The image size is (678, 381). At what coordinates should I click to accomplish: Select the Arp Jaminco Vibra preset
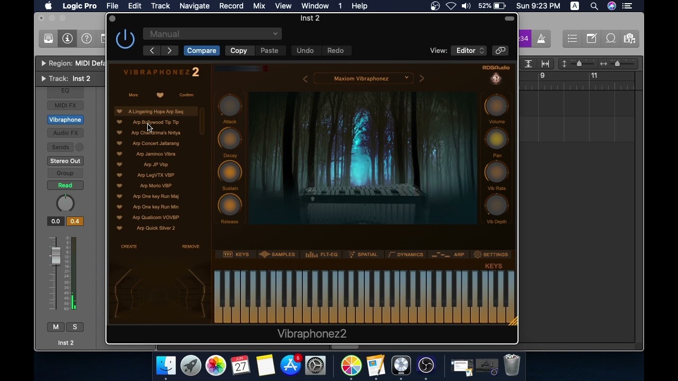coord(156,154)
